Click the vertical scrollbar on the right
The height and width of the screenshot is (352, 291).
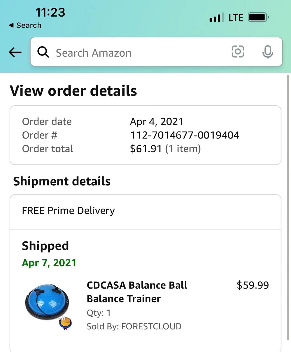click(x=288, y=207)
